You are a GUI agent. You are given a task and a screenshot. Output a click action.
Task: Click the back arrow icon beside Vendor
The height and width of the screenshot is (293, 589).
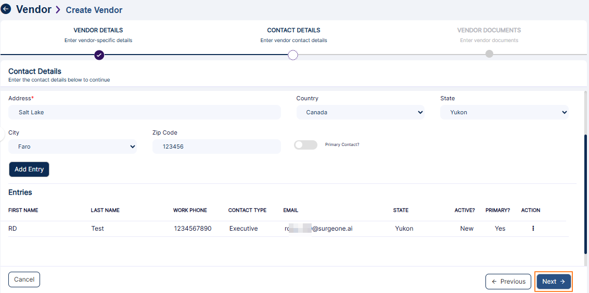click(6, 9)
